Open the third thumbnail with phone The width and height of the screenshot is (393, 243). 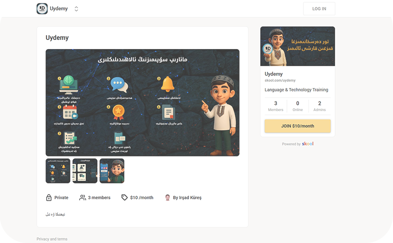[112, 171]
